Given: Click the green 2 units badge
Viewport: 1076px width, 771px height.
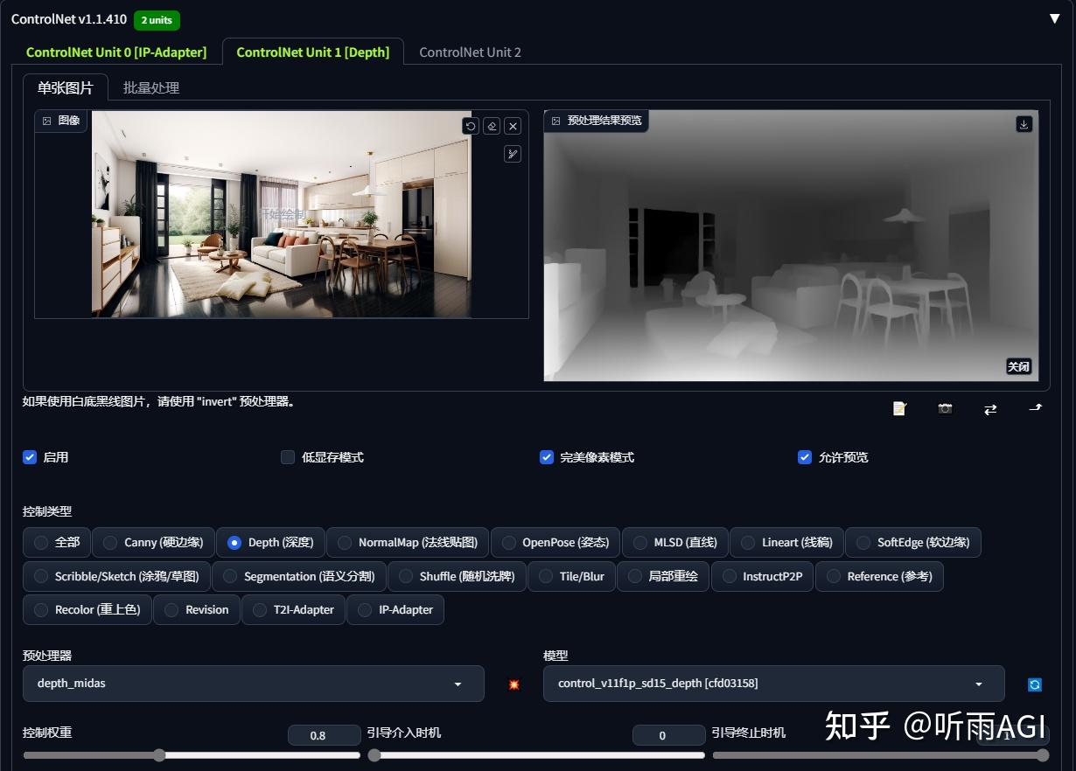Looking at the screenshot, I should (157, 19).
